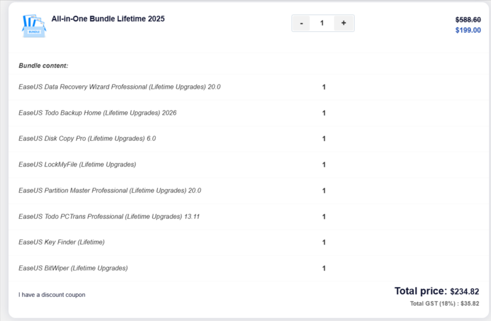Increase bundle quantity with plus button

[x=343, y=23]
